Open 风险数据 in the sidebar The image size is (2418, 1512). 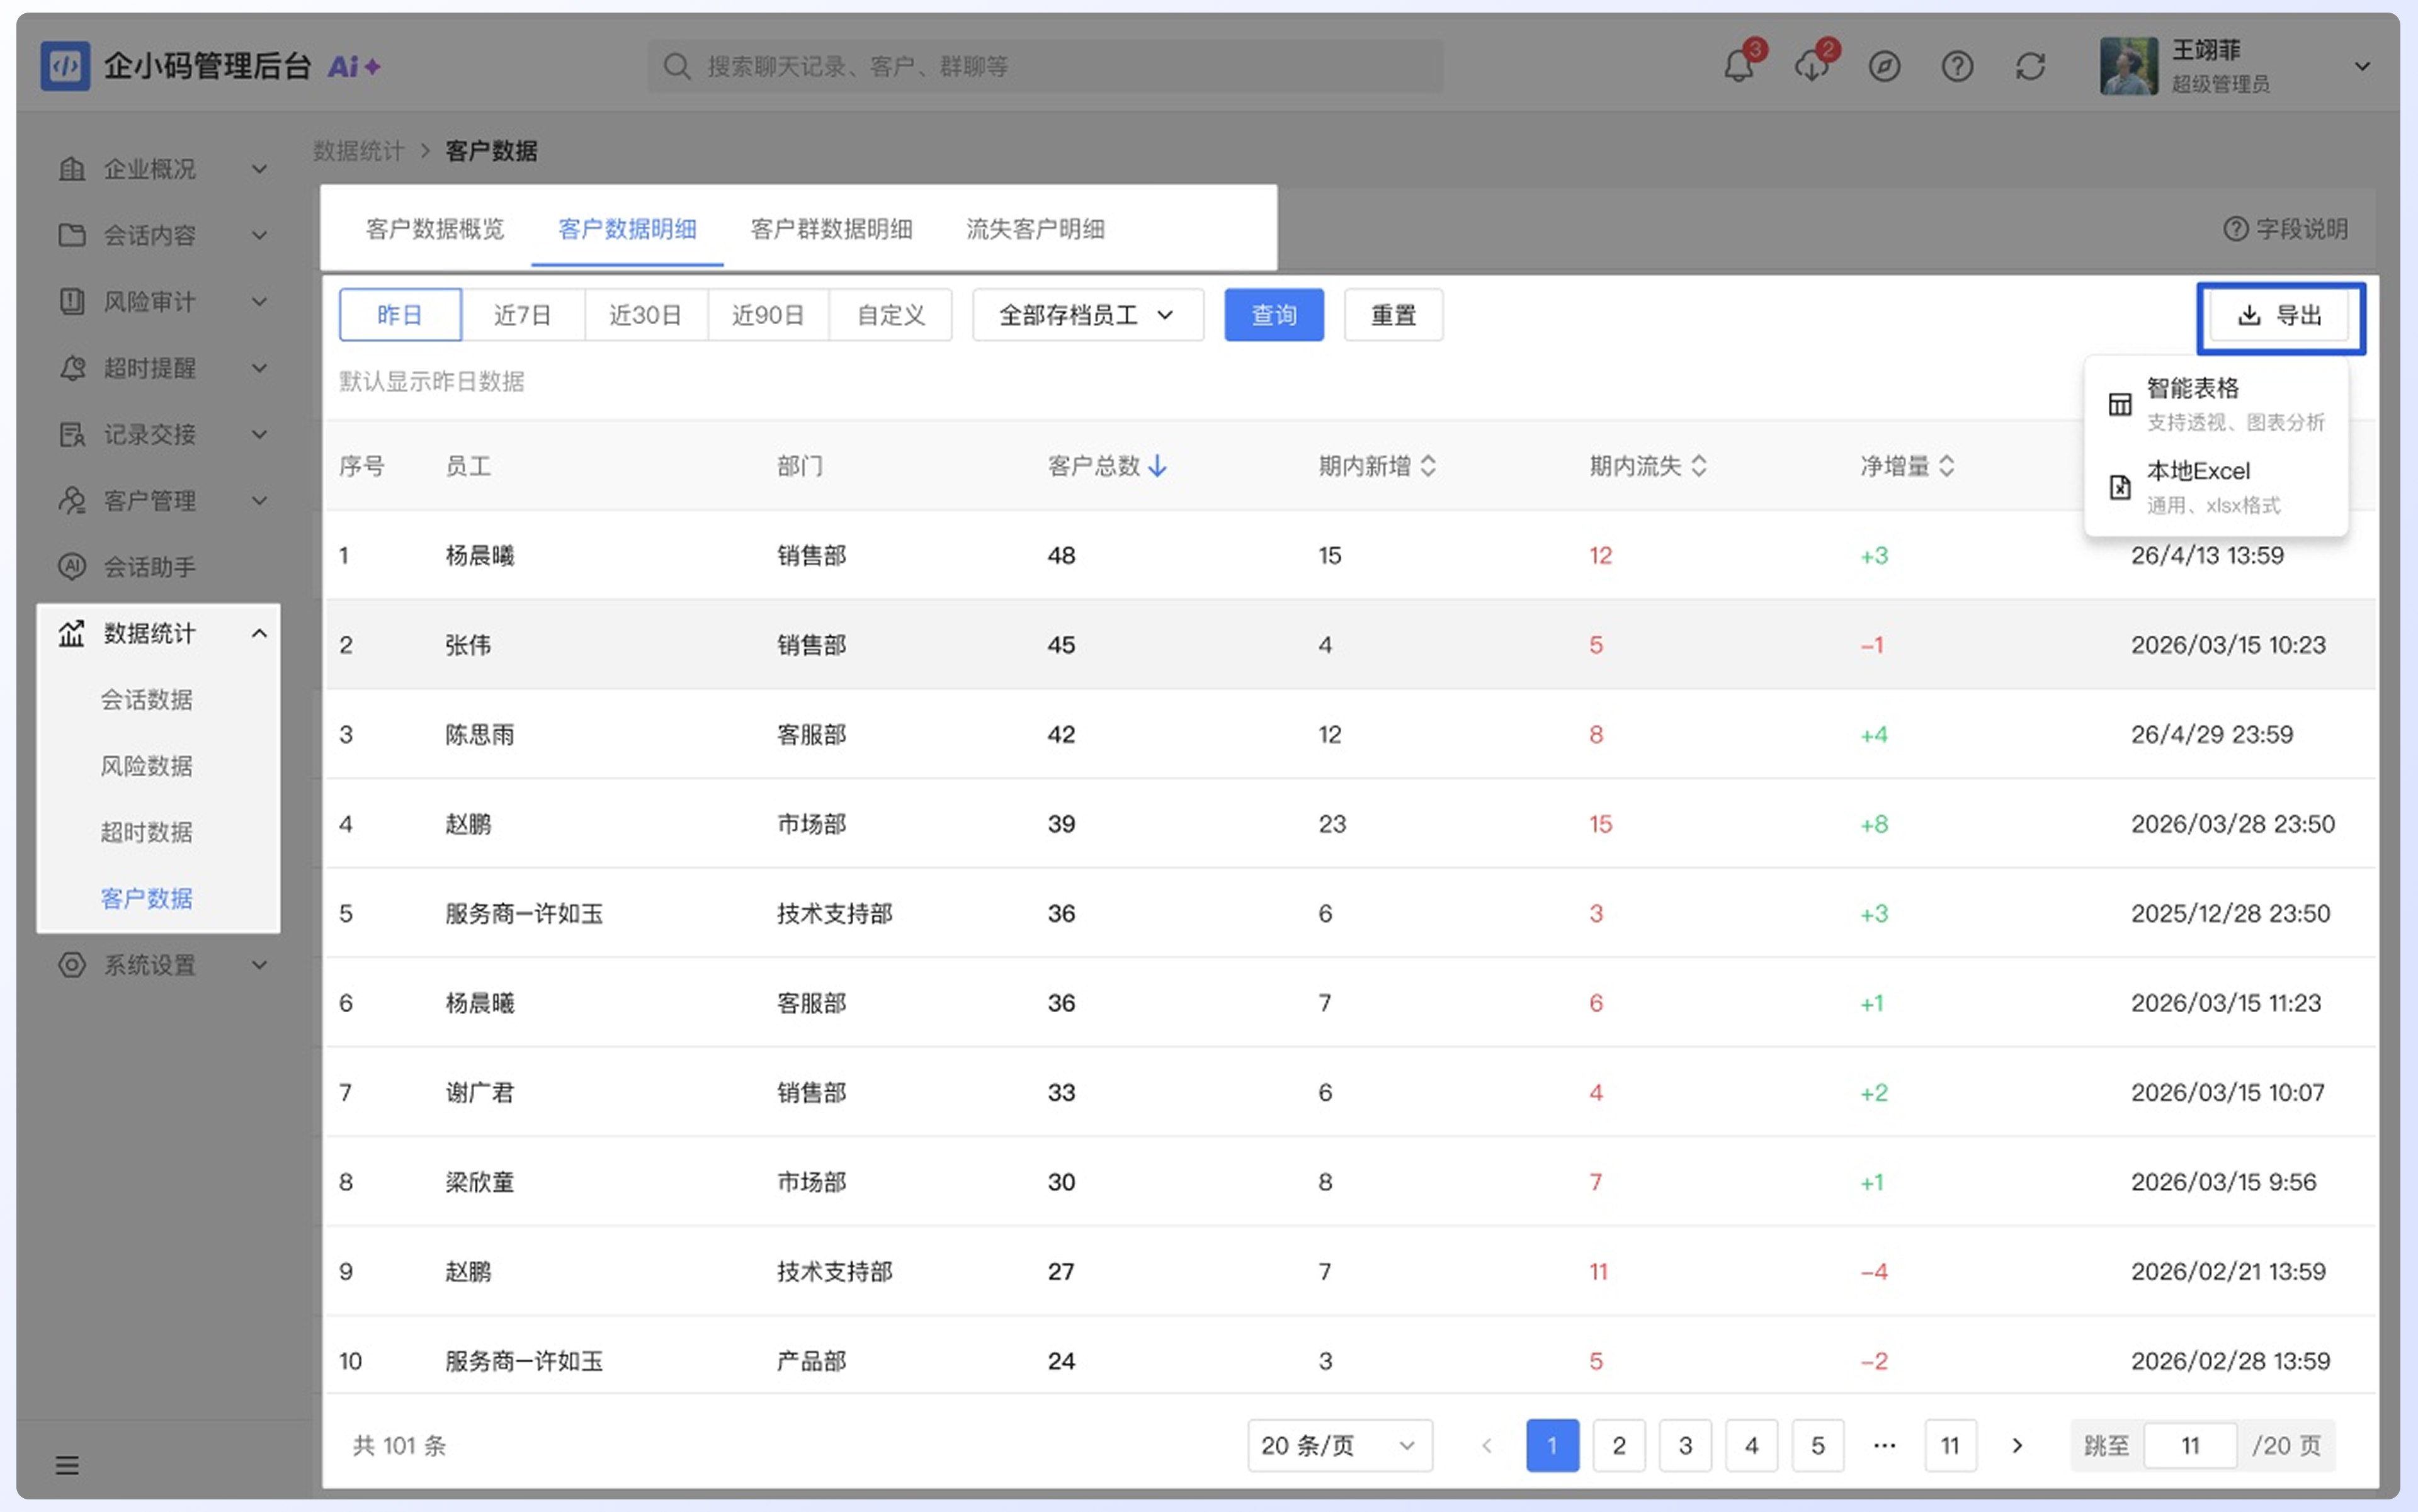(x=146, y=766)
